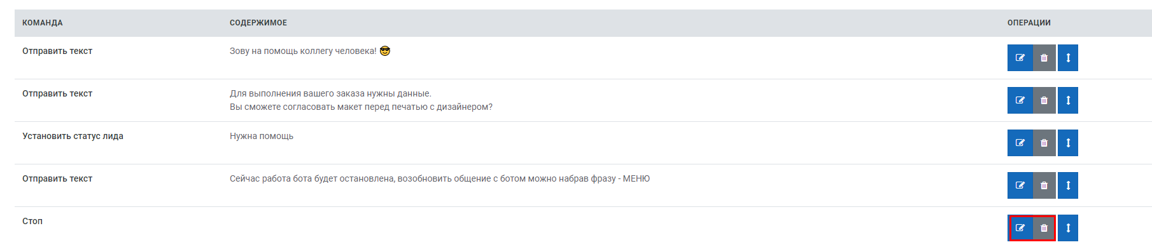Delete the 'Установить статус лида' command
Viewport: 1152px width, 247px height.
[x=1044, y=143]
